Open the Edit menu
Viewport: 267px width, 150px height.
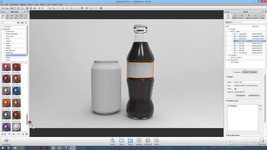(7, 5)
